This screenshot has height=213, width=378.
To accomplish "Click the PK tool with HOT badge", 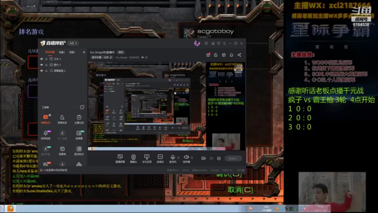I will click(x=45, y=164).
